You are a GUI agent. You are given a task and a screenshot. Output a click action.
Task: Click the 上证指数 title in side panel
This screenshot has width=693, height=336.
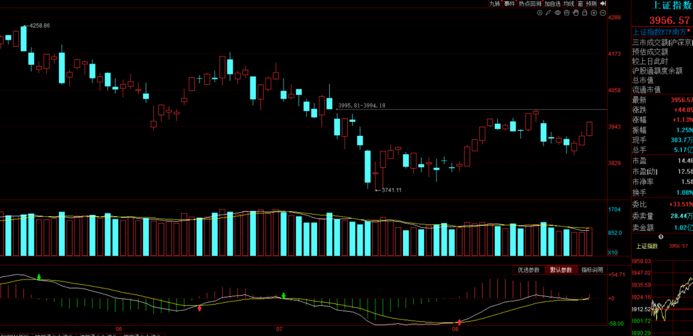[671, 6]
